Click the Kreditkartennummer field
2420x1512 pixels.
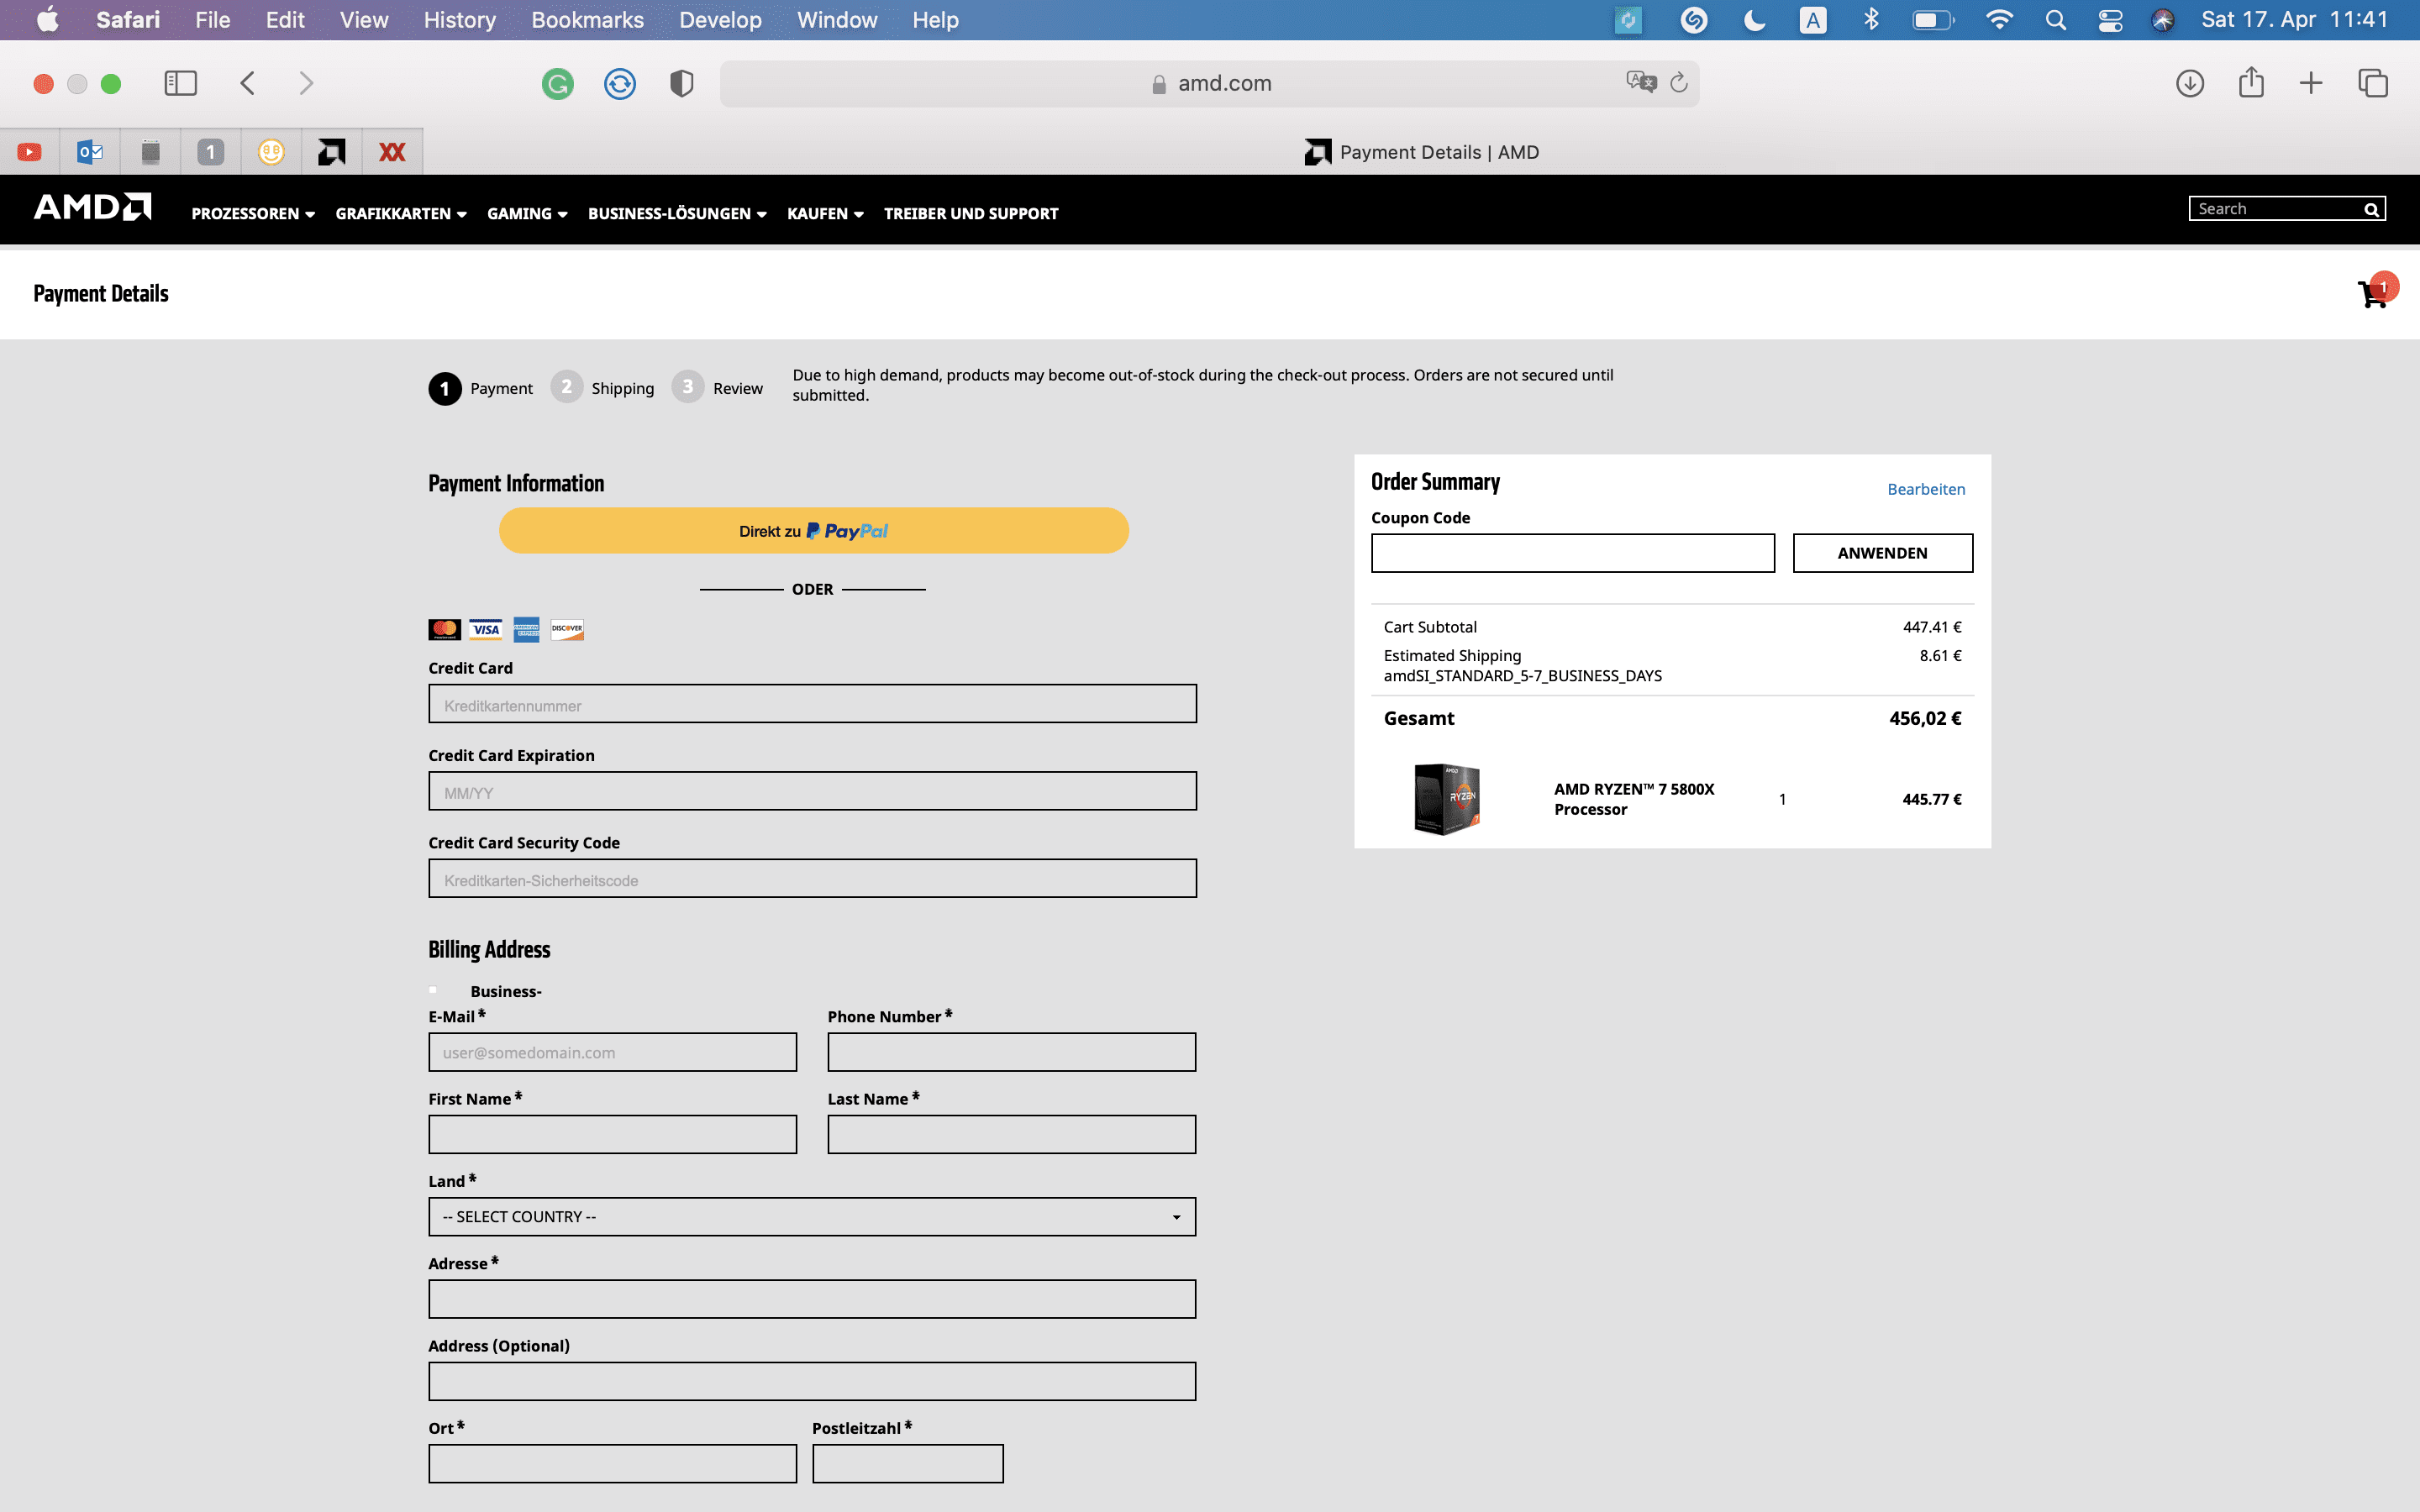(x=812, y=704)
